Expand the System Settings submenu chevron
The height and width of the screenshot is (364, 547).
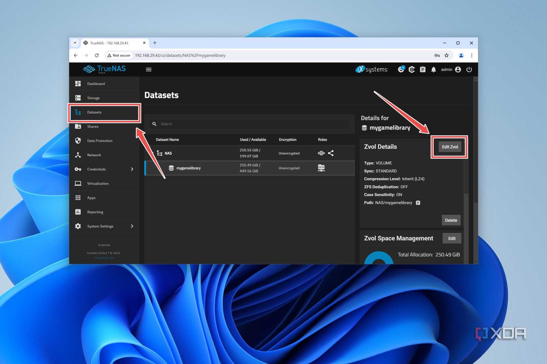132,226
